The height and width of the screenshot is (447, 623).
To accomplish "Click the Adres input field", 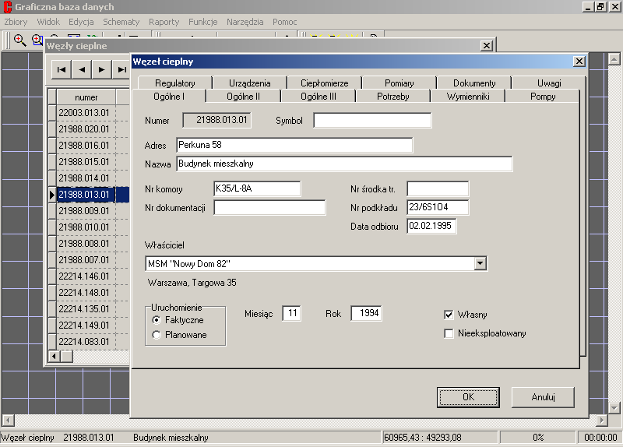I will [x=294, y=145].
